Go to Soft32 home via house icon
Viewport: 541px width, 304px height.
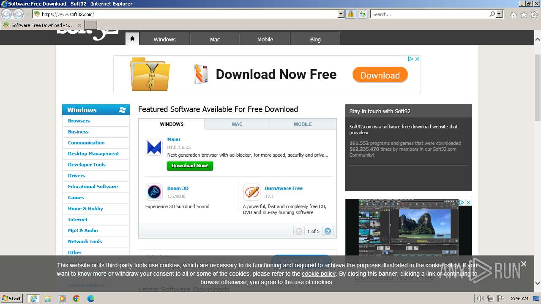[132, 38]
